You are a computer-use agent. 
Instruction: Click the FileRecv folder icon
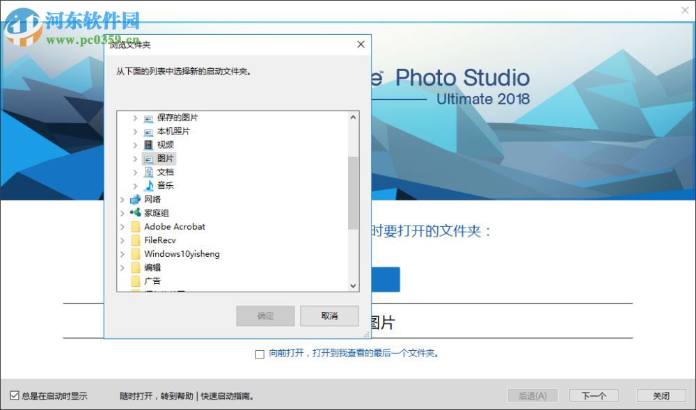(136, 239)
